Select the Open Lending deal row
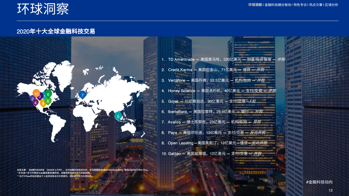Screen dimensions: 349x196 coord(214,143)
